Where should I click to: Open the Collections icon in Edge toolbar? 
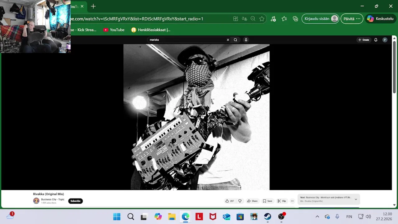tap(295, 19)
